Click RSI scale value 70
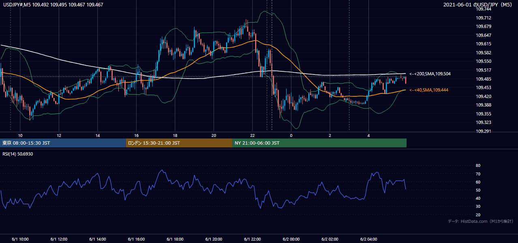Viewport: 518px width, 243px height. [x=478, y=174]
